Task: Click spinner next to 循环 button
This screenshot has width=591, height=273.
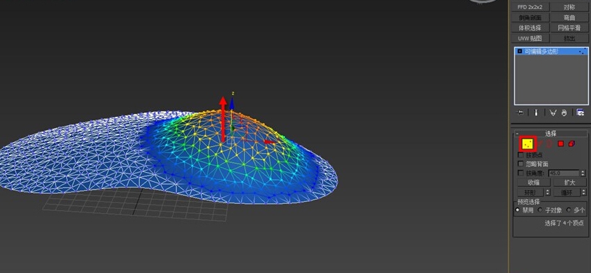Action: coord(583,192)
